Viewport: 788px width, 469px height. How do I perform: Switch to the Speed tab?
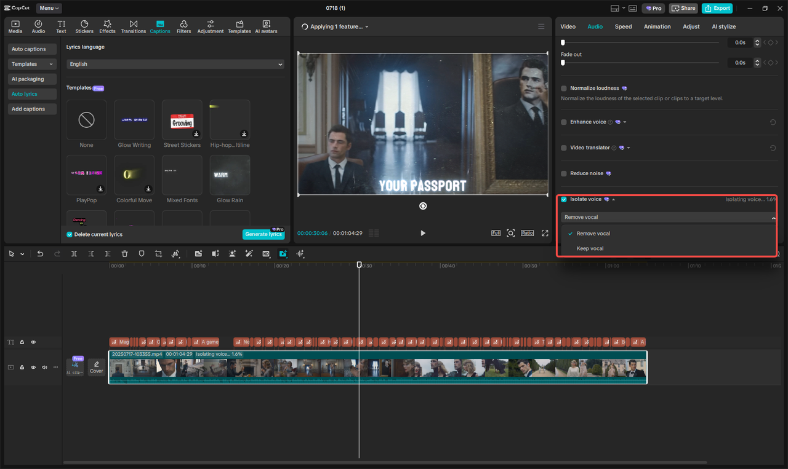coord(624,26)
